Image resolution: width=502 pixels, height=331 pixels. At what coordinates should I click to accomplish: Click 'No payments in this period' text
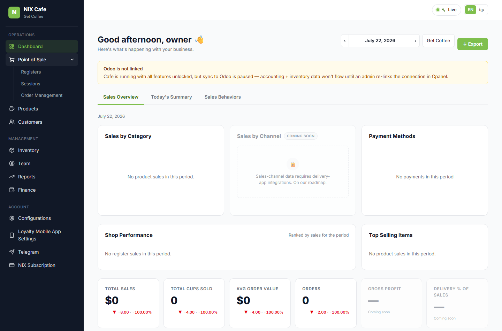click(425, 177)
